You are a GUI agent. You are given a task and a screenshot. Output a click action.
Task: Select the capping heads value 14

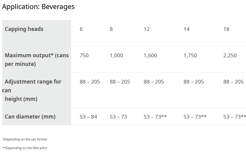(187, 29)
